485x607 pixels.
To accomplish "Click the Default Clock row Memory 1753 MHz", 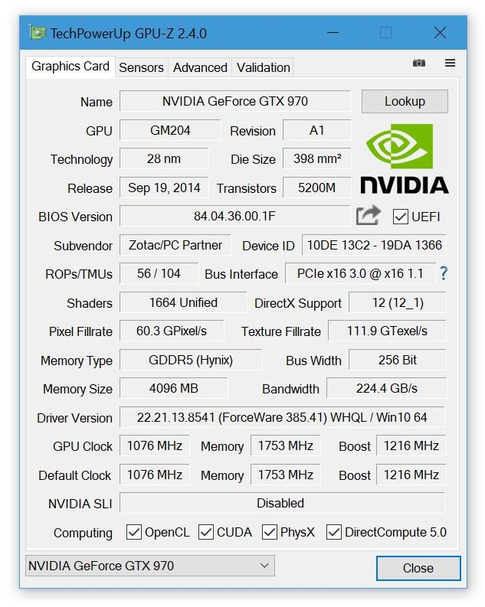I will pyautogui.click(x=286, y=475).
